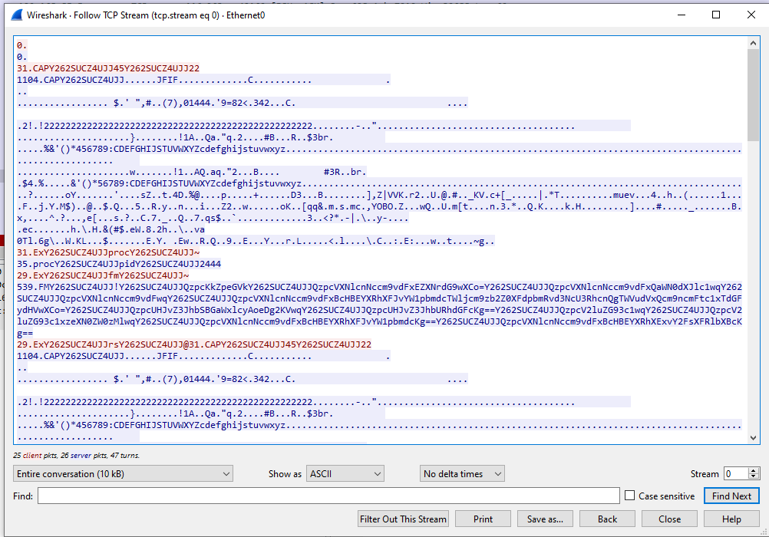
Task: Decrement the Stream number with the down arrow
Action: pyautogui.click(x=754, y=478)
